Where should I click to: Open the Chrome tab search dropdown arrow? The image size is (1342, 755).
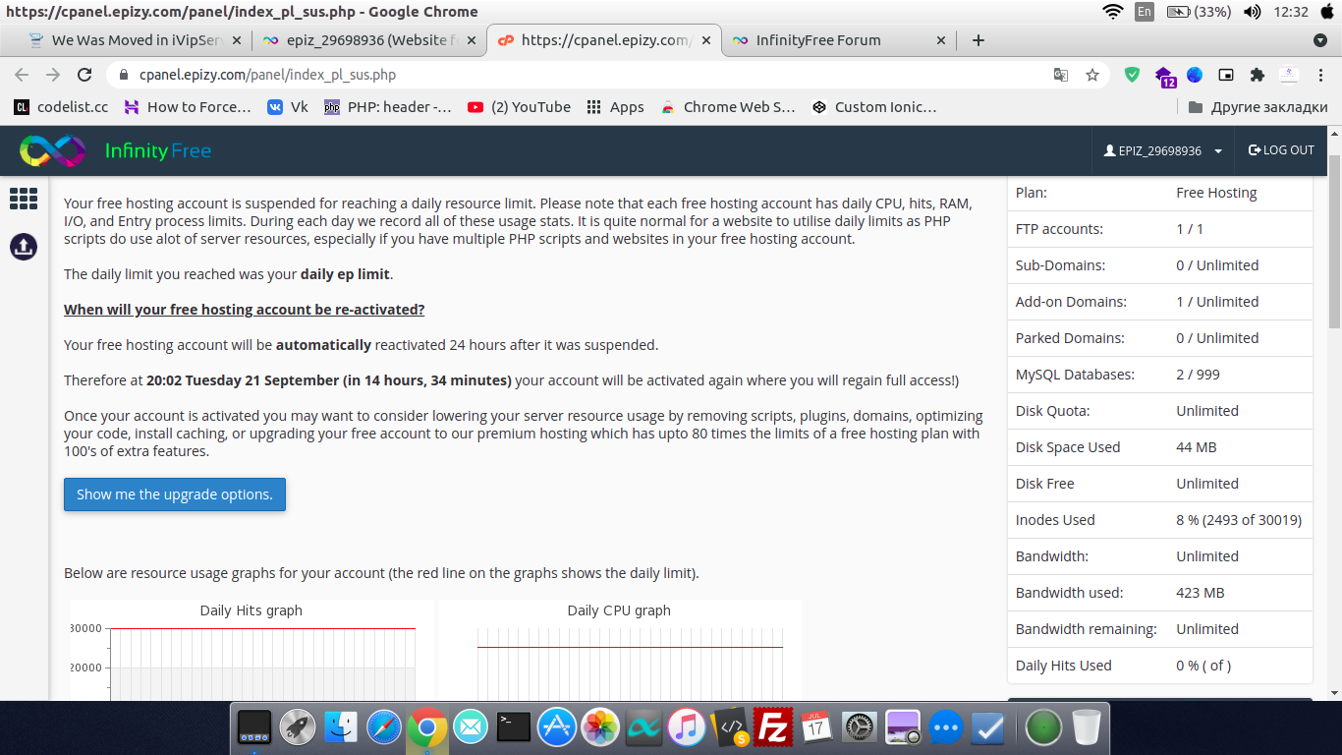coord(1320,40)
